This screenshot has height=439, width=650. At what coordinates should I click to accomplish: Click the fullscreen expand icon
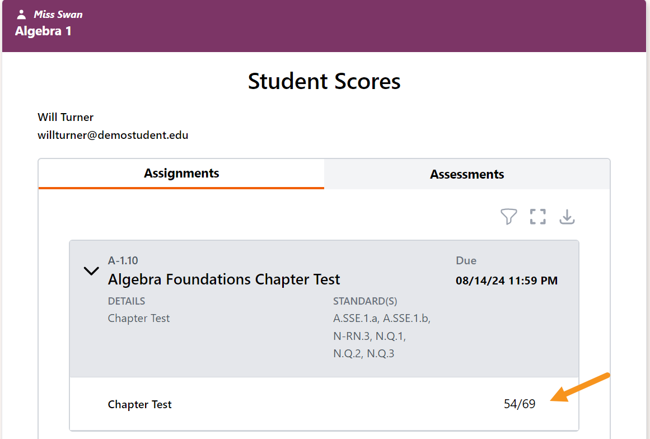[x=537, y=217]
